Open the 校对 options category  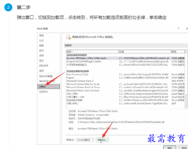coord(41,50)
